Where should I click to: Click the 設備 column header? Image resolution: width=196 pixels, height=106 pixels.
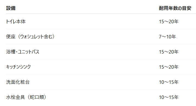11,8
